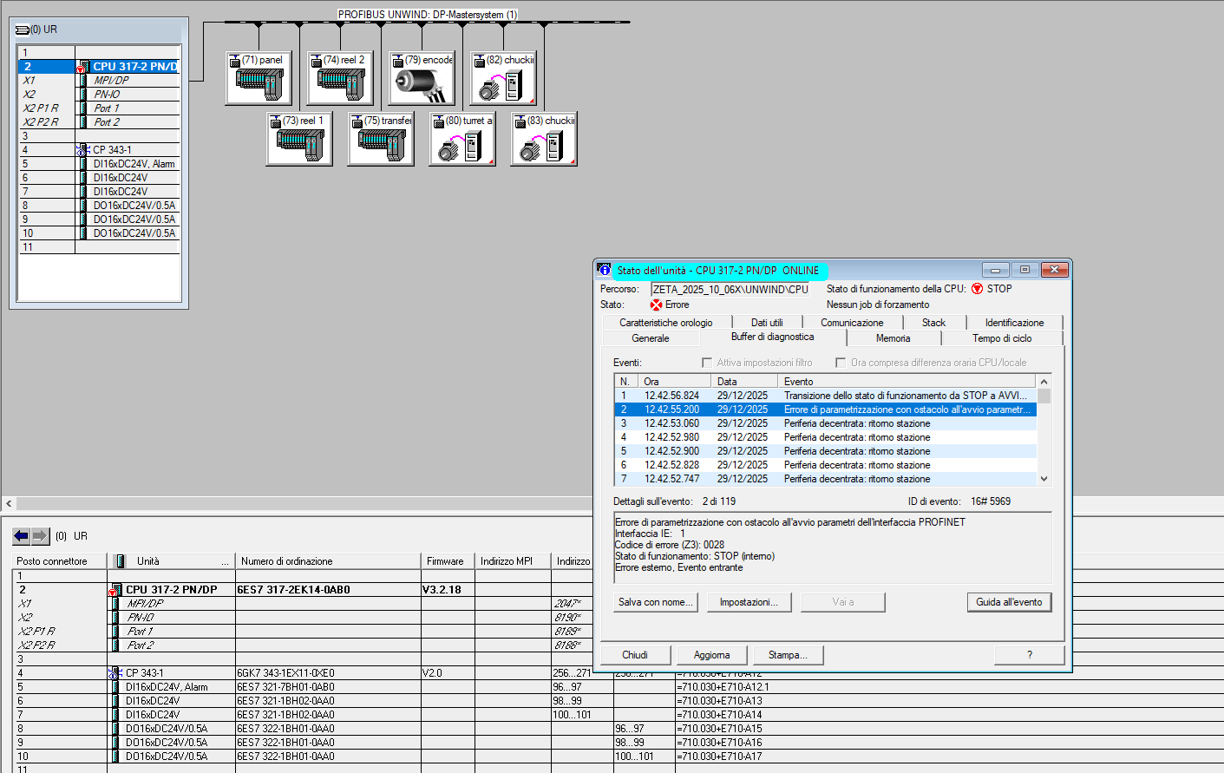Select the (71) panel PROFIBUS station icon
Image resolution: width=1224 pixels, height=773 pixels.
pyautogui.click(x=259, y=84)
